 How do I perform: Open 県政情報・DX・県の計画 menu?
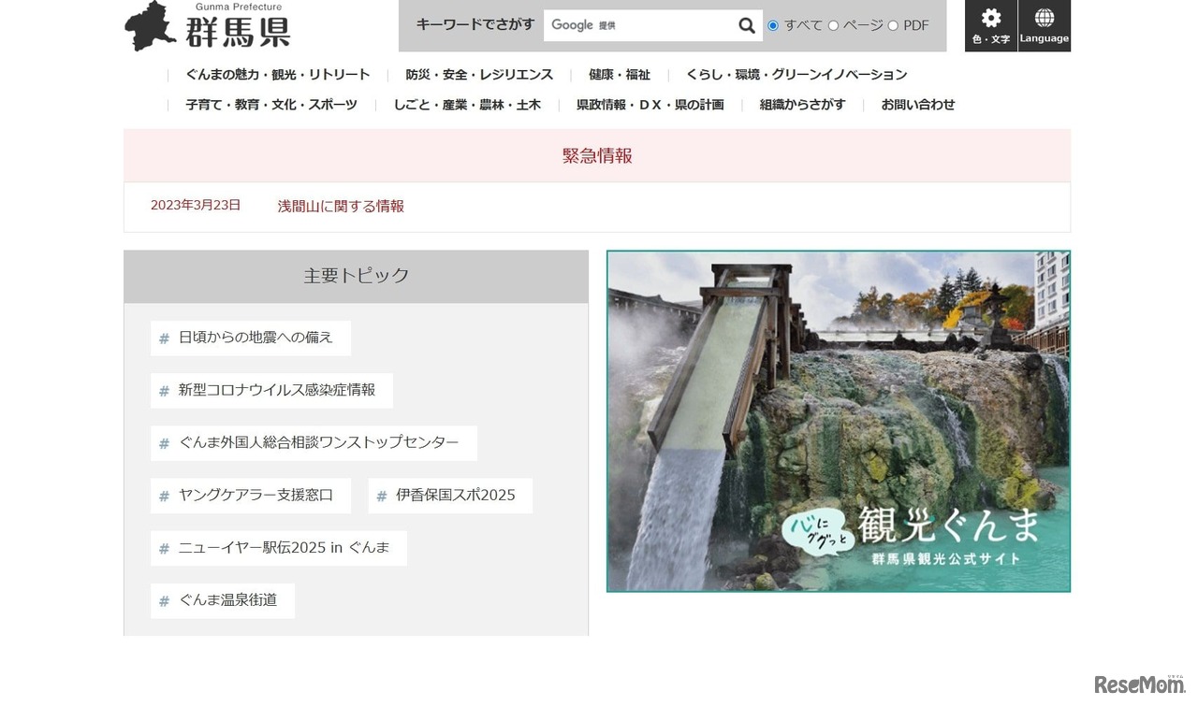[x=650, y=105]
